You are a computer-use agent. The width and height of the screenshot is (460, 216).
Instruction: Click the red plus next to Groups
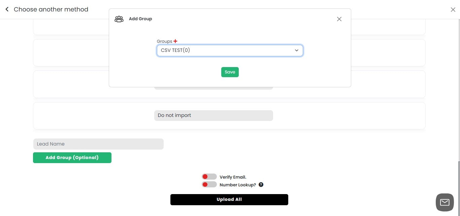(x=175, y=41)
